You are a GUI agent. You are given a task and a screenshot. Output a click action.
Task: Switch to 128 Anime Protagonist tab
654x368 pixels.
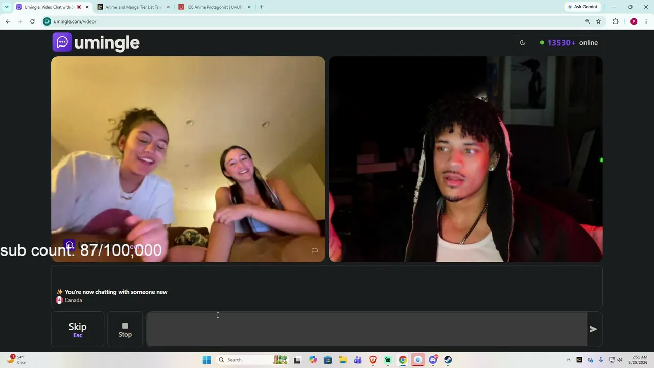pyautogui.click(x=214, y=7)
